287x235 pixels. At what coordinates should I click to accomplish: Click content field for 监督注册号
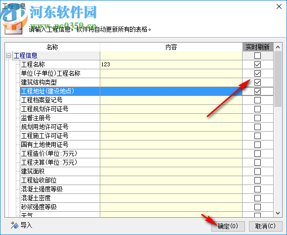click(171, 118)
